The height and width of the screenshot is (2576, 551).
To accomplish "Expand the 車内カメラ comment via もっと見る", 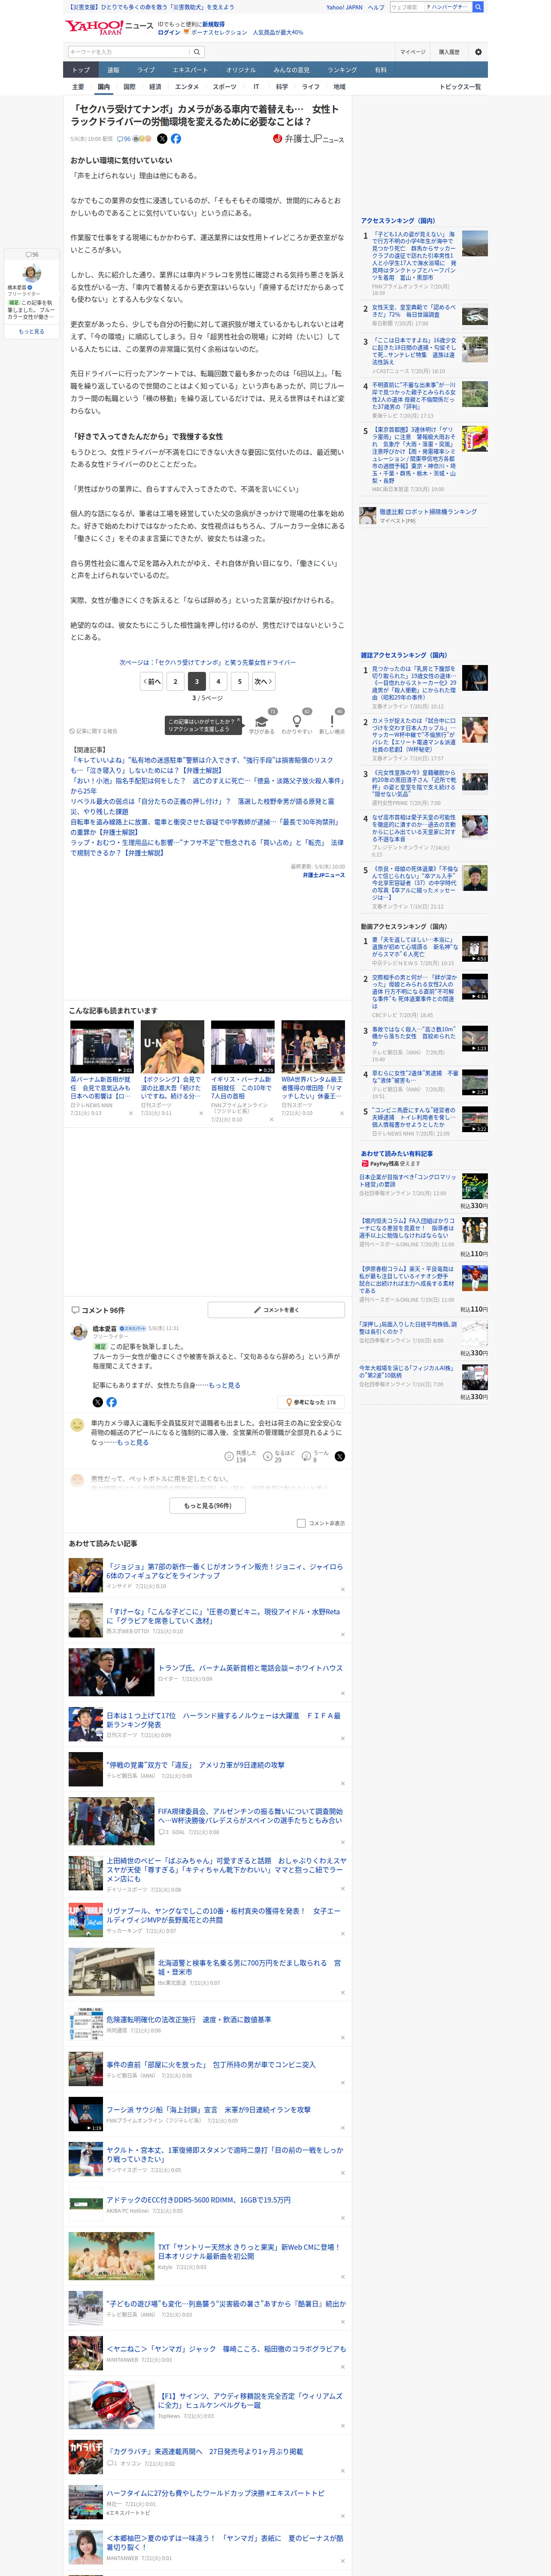I will click(x=132, y=1442).
